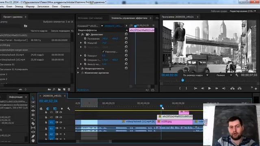Uncheck the Равномер... uniform scale checkbox
The width and height of the screenshot is (260, 146).
click(103, 52)
